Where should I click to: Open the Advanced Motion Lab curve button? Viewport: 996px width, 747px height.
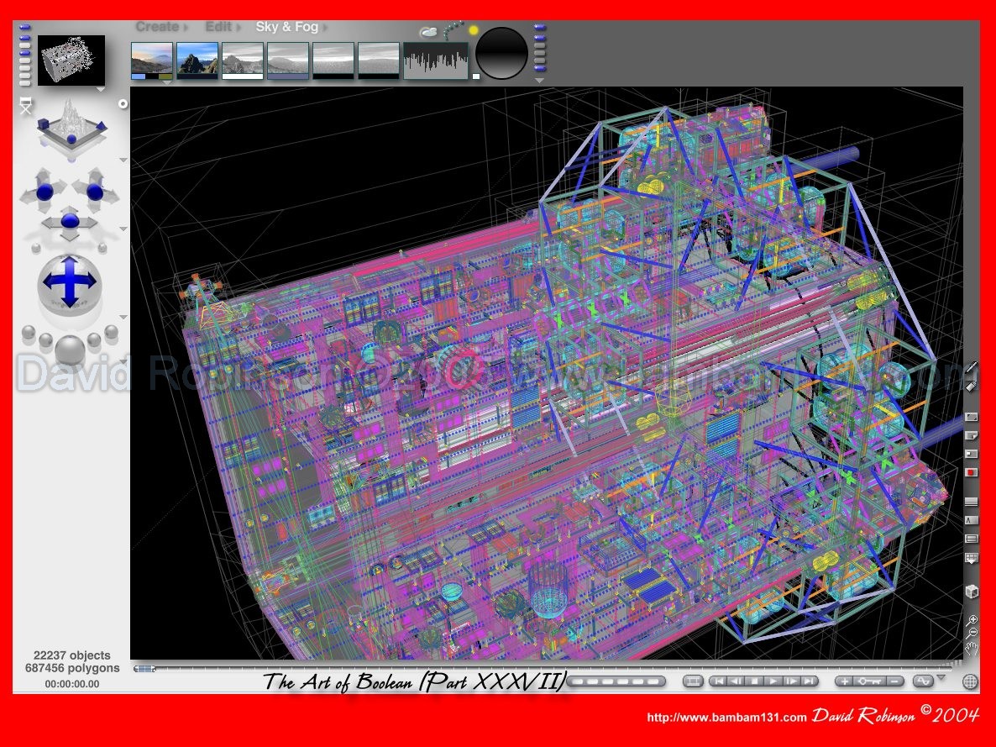point(923,681)
